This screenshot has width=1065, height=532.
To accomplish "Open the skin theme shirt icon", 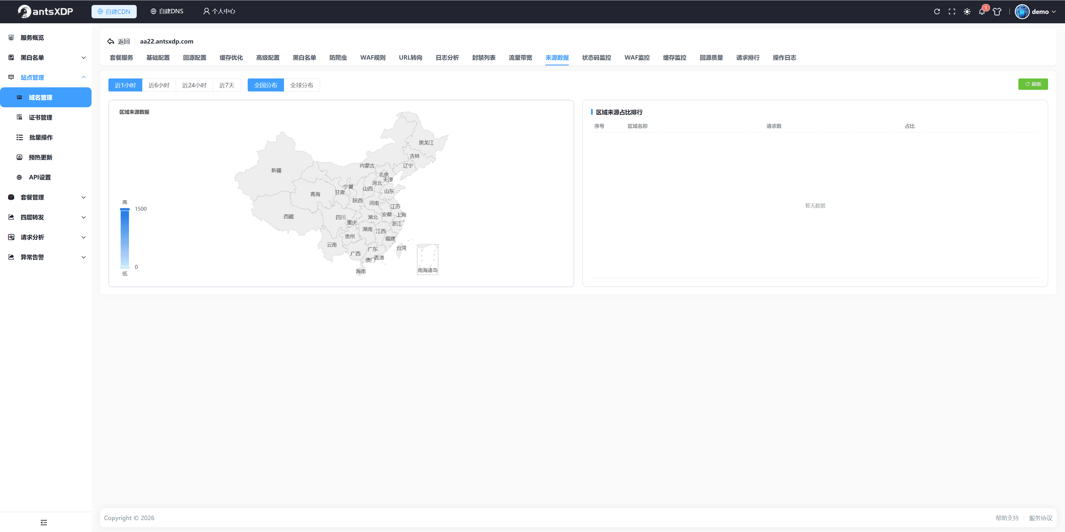I will (997, 12).
